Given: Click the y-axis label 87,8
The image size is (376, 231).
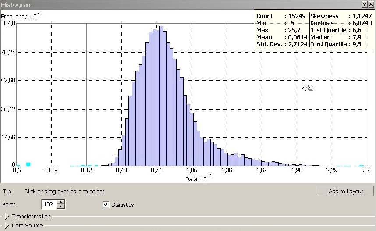Looking at the screenshot, I should [10, 24].
